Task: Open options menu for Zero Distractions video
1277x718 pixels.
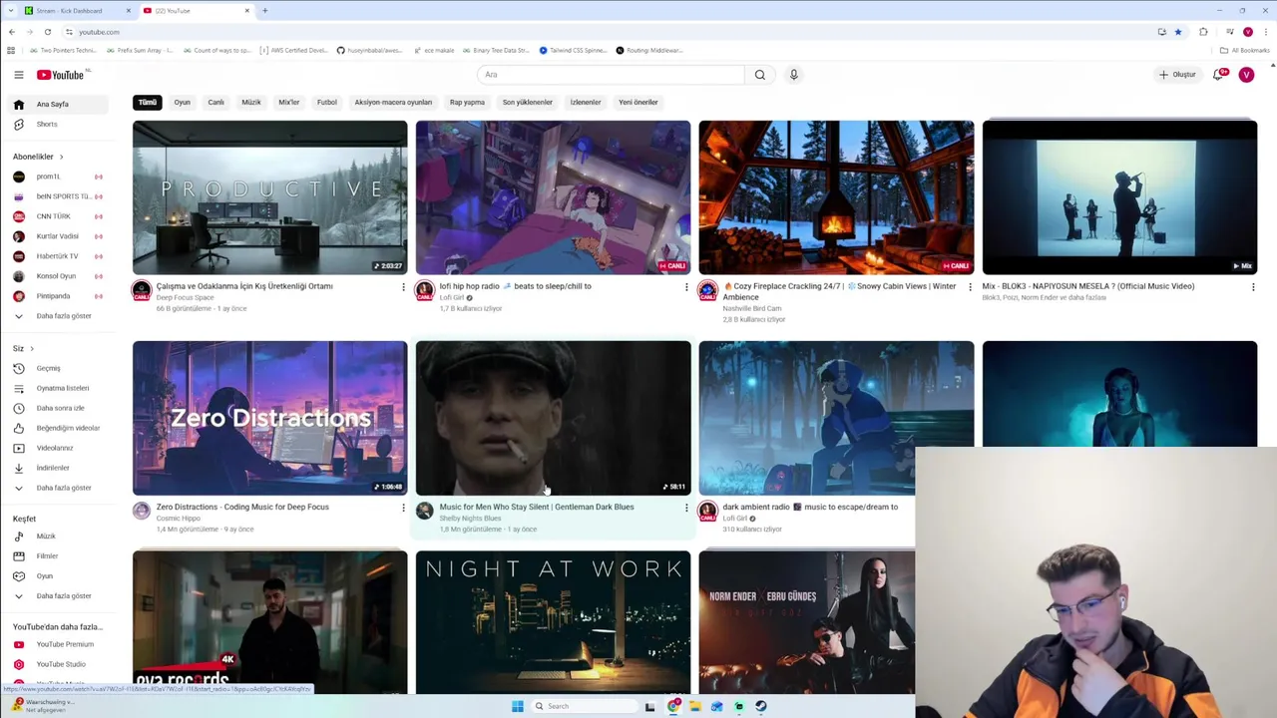Action: tap(403, 509)
